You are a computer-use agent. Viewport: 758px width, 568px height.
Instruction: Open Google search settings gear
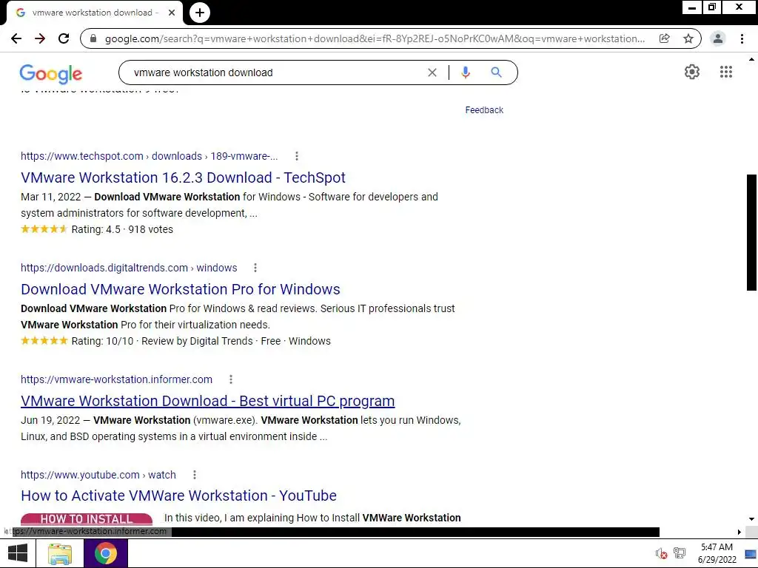(692, 72)
